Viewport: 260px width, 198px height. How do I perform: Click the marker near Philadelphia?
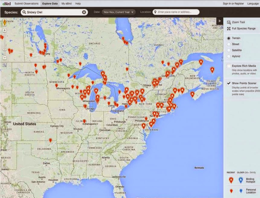[x=146, y=119]
